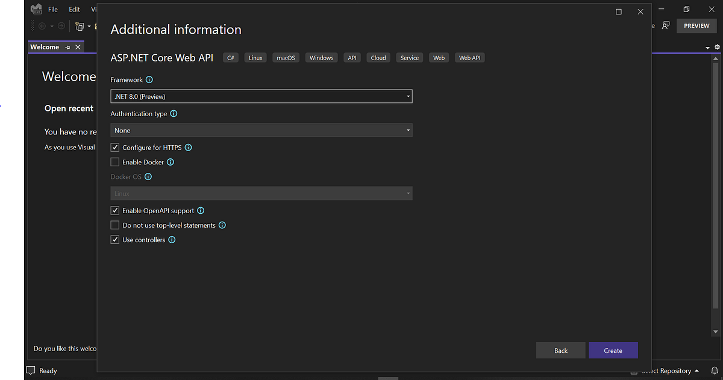Open the notifications bell icon
Screen dimensions: 723x380
714,371
